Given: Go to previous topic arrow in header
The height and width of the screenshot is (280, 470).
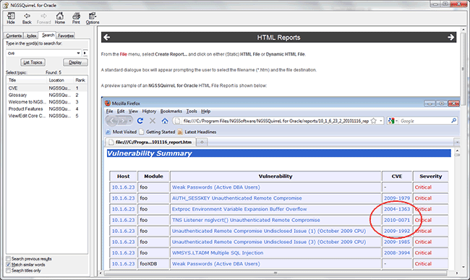Looking at the screenshot, I should tap(107, 37).
